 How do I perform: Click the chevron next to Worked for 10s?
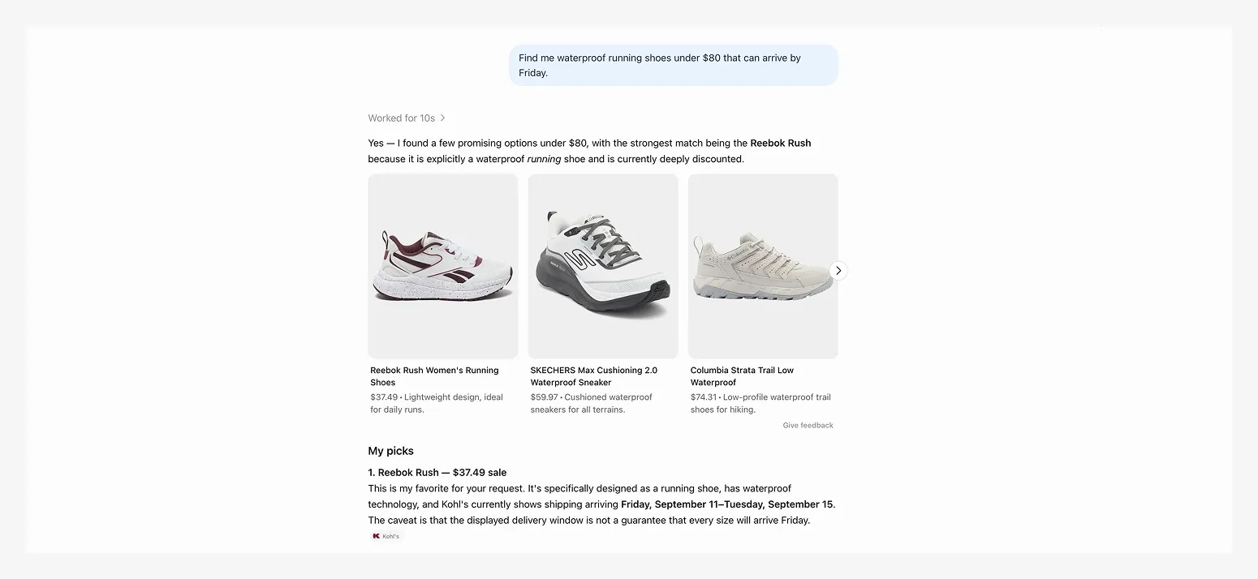tap(442, 118)
